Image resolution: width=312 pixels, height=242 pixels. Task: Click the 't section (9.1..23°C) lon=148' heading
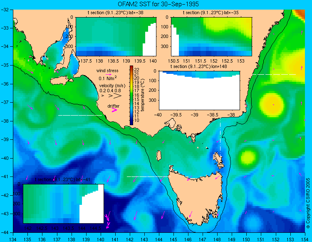(199, 66)
